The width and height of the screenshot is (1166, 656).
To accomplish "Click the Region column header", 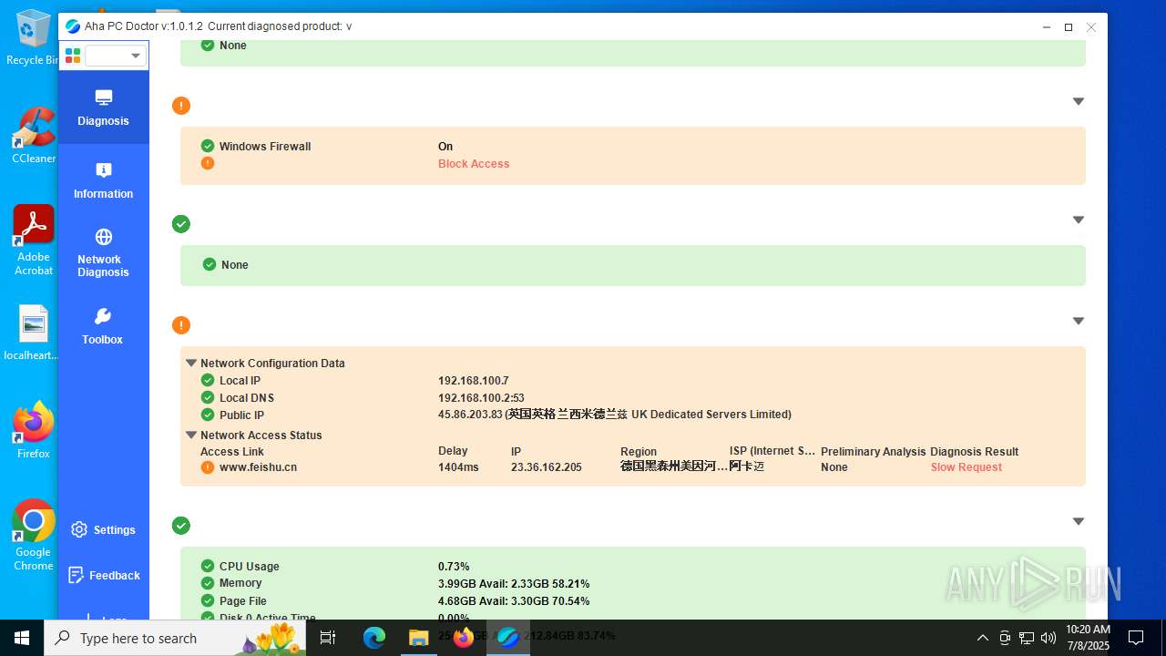I will pos(639,452).
